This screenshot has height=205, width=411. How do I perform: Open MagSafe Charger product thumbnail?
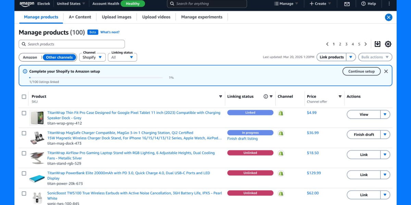click(x=37, y=138)
